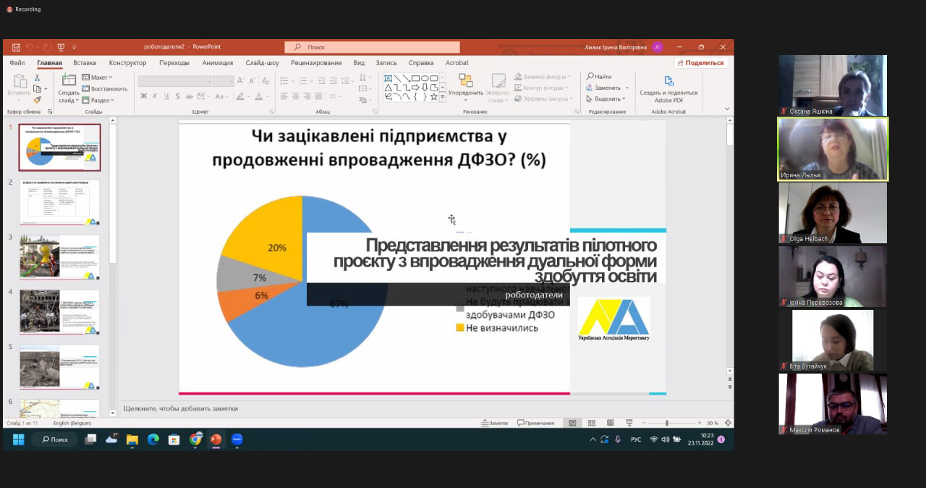Screen dimensions: 926x488
Task: Toggle text shadow S button
Action: pyautogui.click(x=178, y=96)
